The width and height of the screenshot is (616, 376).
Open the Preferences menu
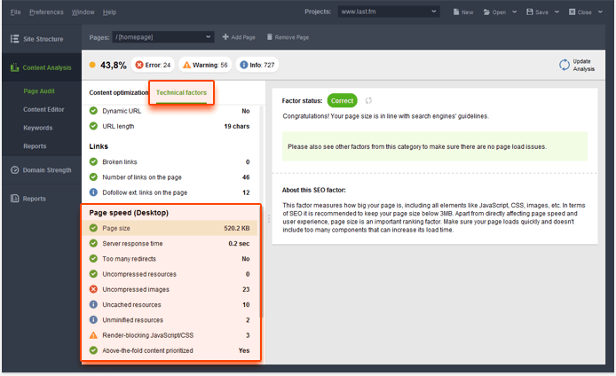coord(46,12)
